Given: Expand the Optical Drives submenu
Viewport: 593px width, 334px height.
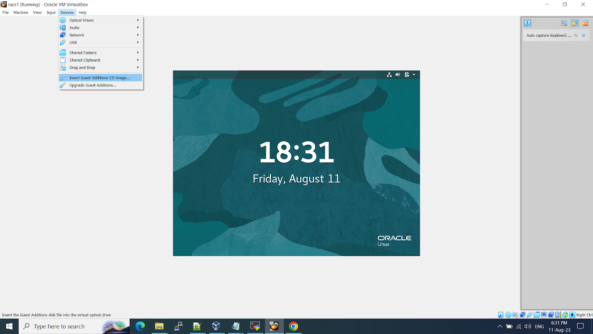Looking at the screenshot, I should (100, 20).
